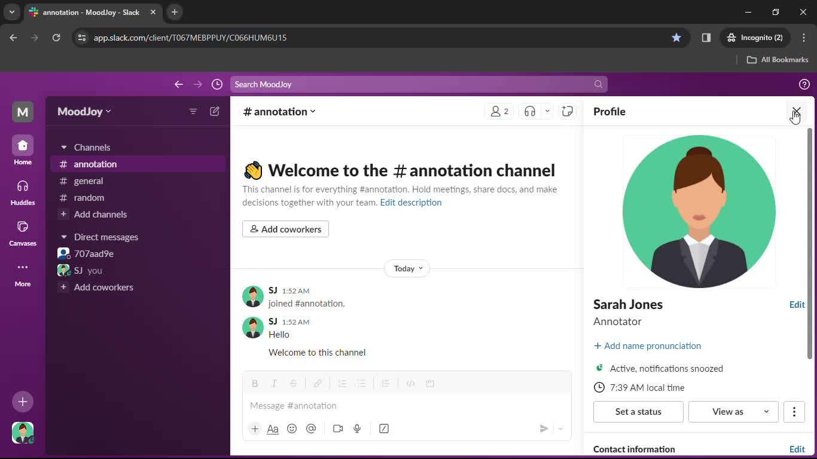Open the filter conversations icon next to MoodJoy
Viewport: 817px width, 459px height.
tap(193, 112)
